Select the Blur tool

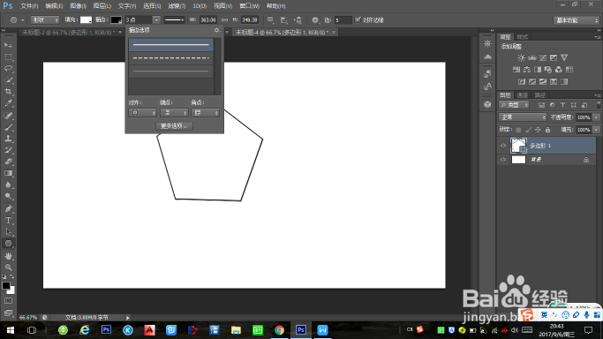pos(8,185)
